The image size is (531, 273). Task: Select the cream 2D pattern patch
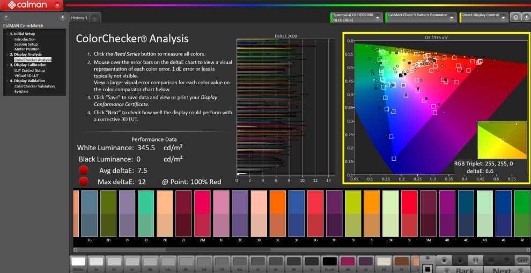[383, 262]
